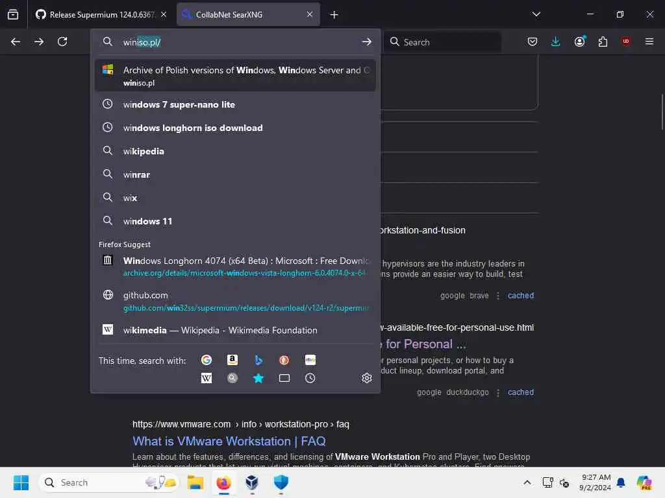This screenshot has width=665, height=498.
Task: Search open Tabs via rectangle icon
Action: tap(284, 378)
